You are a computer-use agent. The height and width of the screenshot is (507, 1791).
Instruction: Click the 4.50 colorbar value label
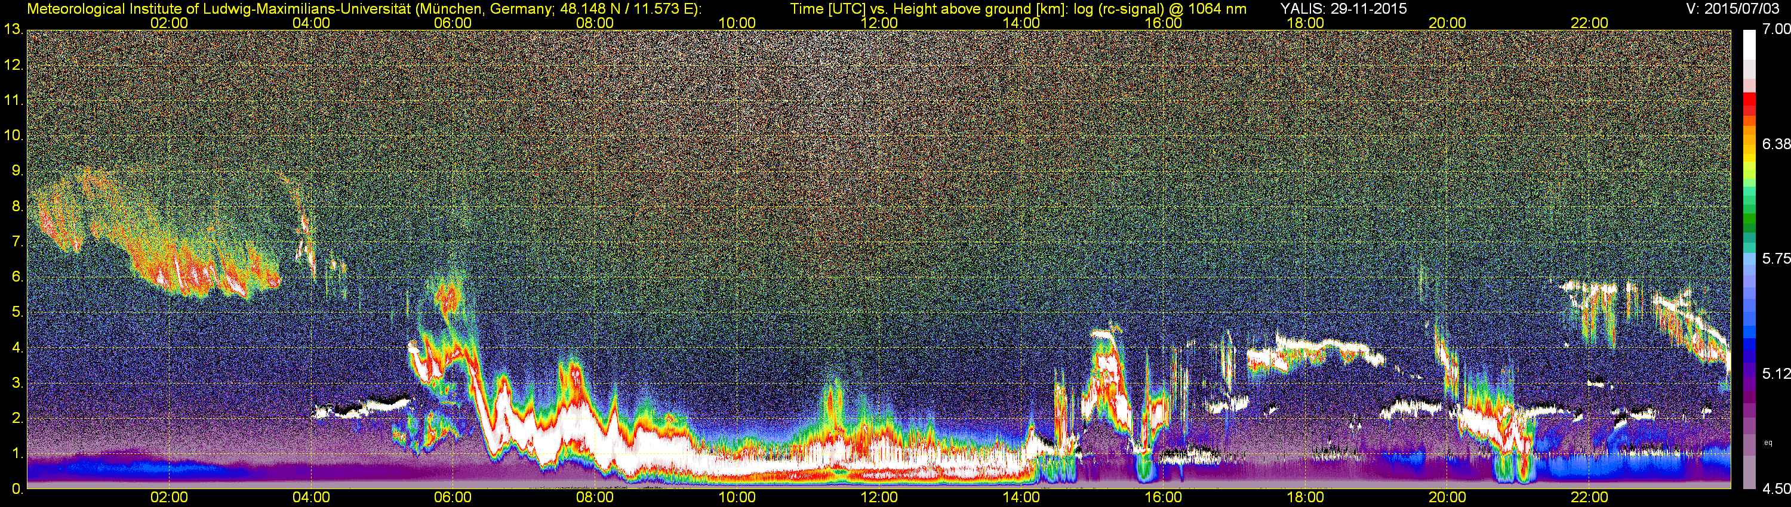[1775, 489]
